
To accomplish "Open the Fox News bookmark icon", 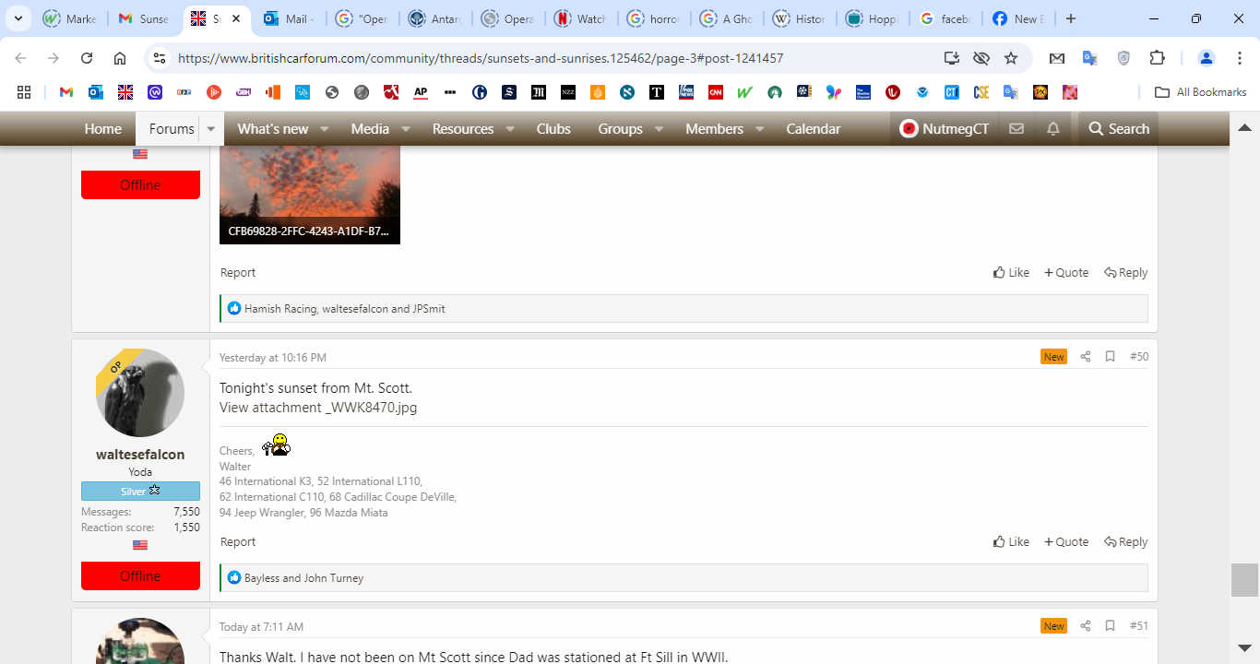I will [685, 92].
